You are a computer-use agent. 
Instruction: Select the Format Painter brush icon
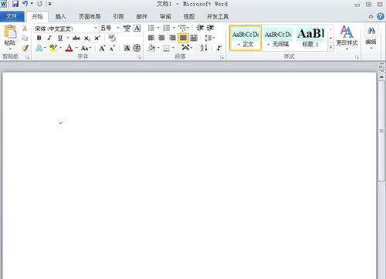click(x=25, y=48)
